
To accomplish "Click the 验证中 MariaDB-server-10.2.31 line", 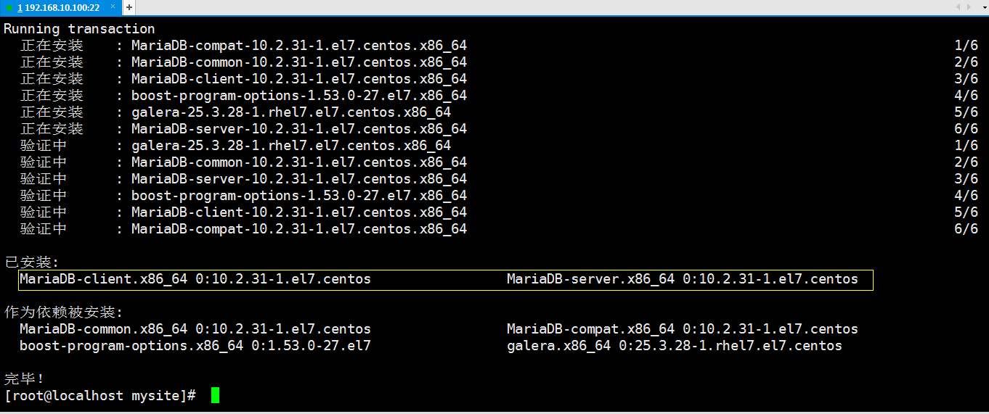I will click(x=500, y=179).
